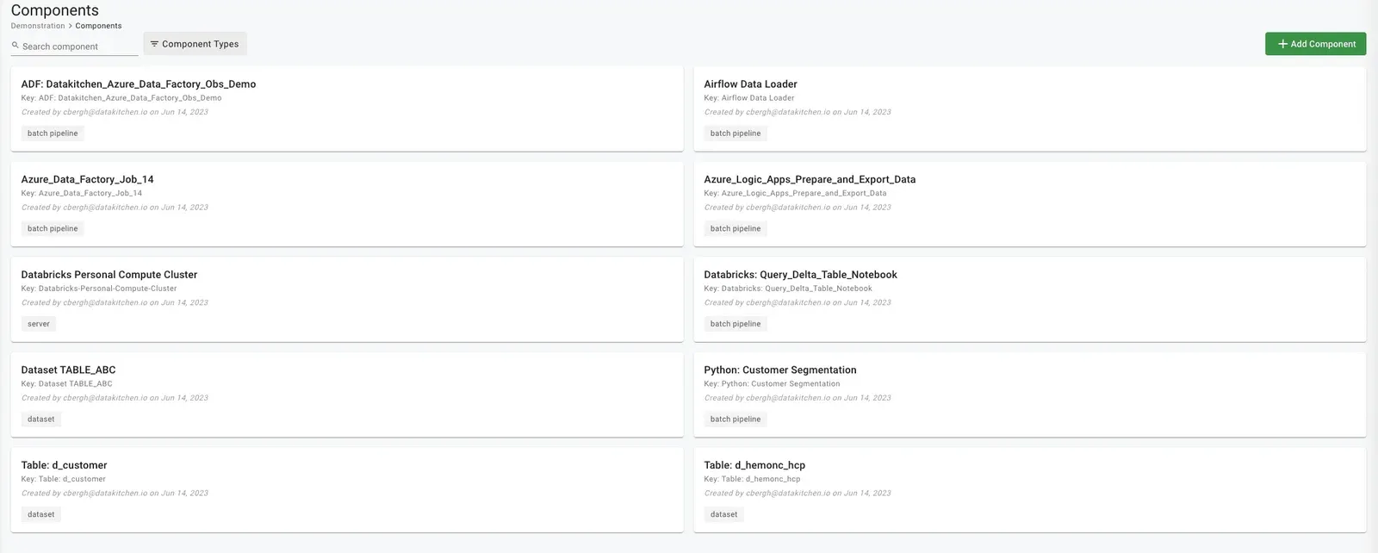Open the Dataset TABLE_ABC component

68,370
